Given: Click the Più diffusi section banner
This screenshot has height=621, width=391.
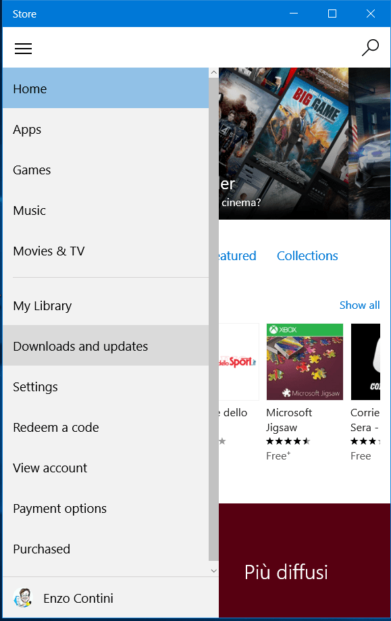Looking at the screenshot, I should [x=305, y=560].
